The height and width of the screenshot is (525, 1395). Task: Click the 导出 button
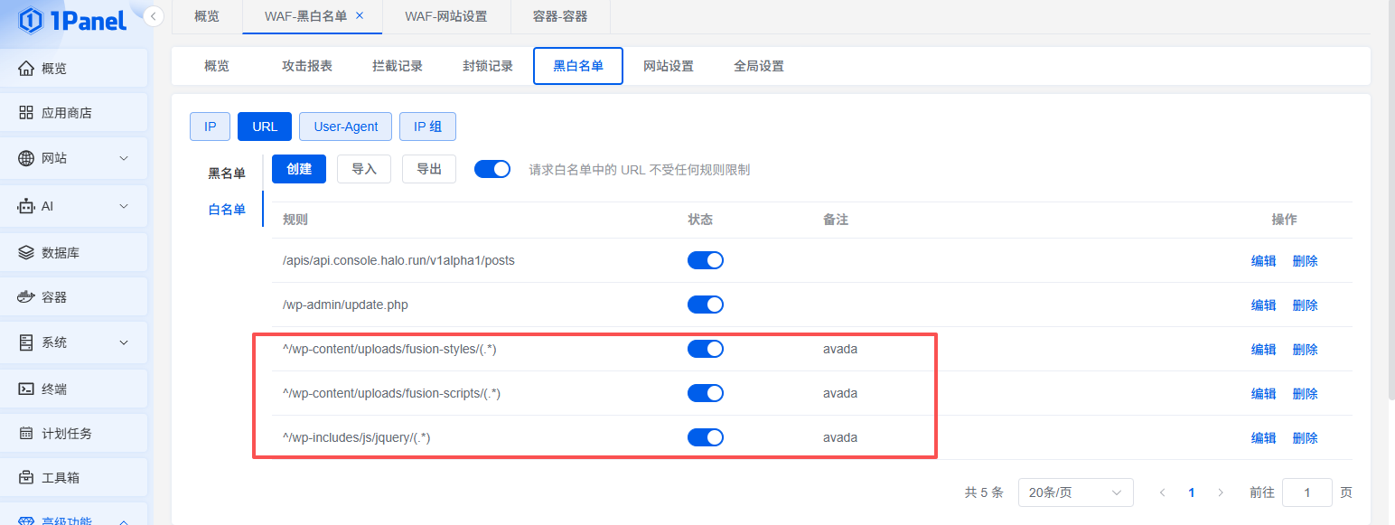tap(428, 169)
